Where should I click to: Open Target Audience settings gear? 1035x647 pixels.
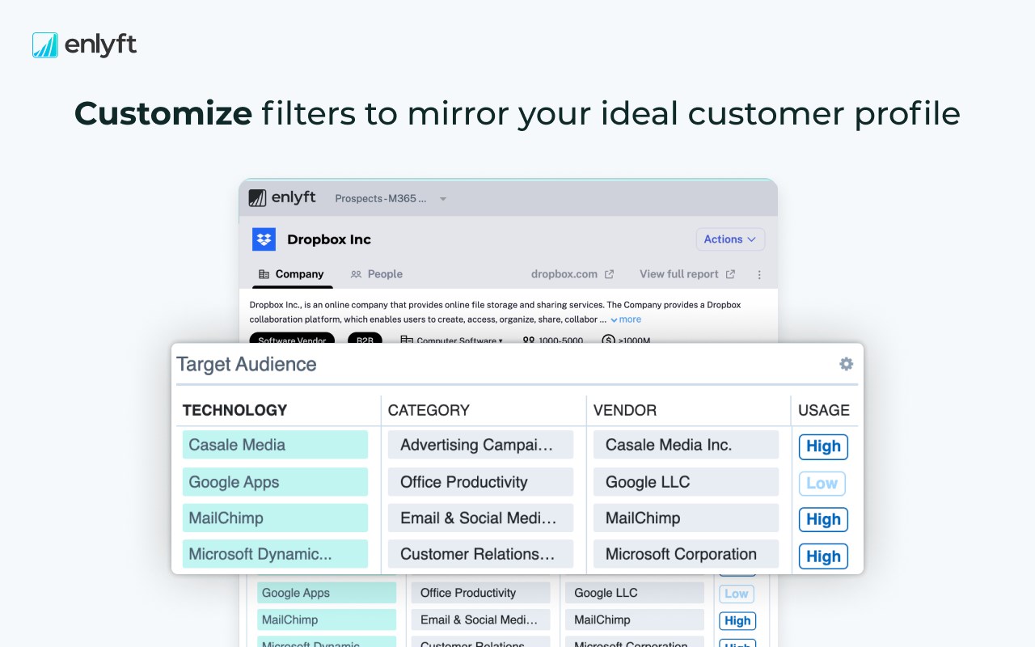point(846,364)
